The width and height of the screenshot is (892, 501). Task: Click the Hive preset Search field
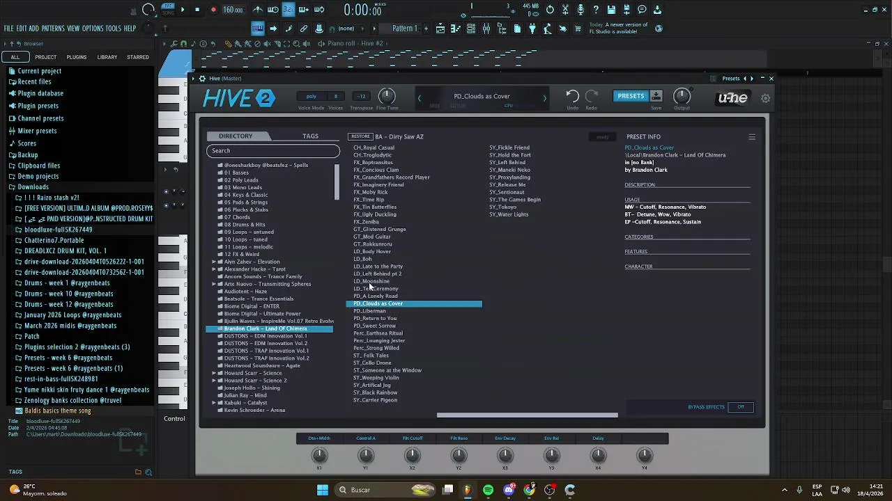tap(272, 151)
